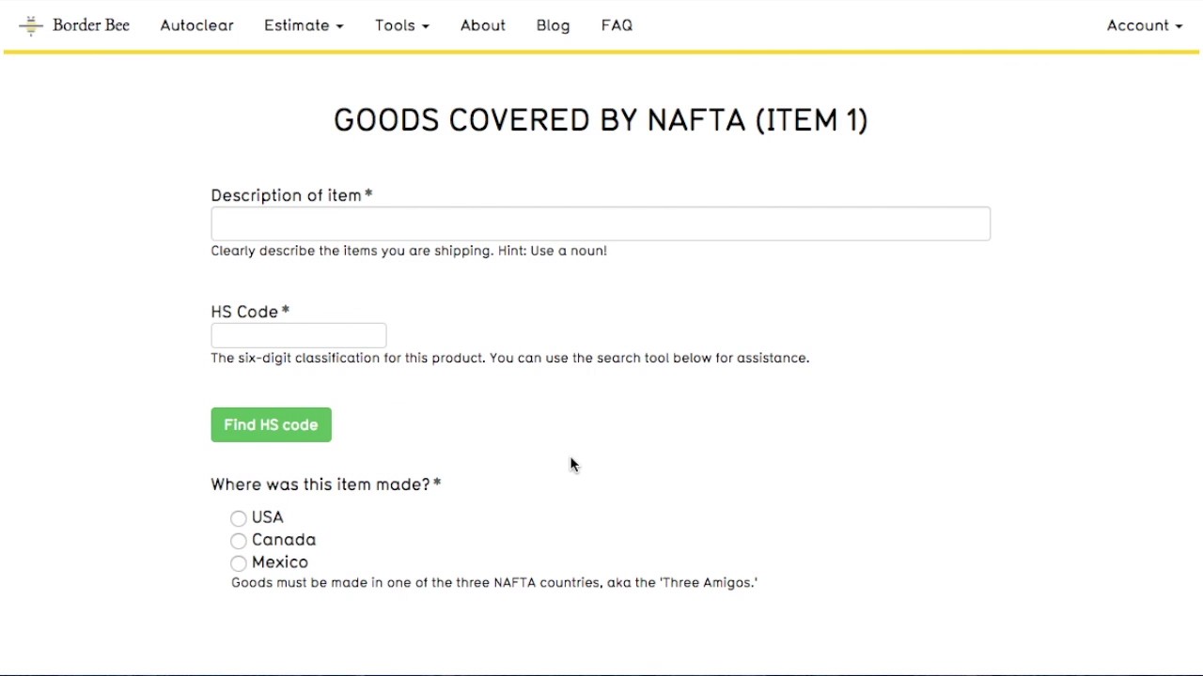This screenshot has width=1203, height=676.
Task: Open the Account dropdown menu
Action: click(x=1145, y=25)
